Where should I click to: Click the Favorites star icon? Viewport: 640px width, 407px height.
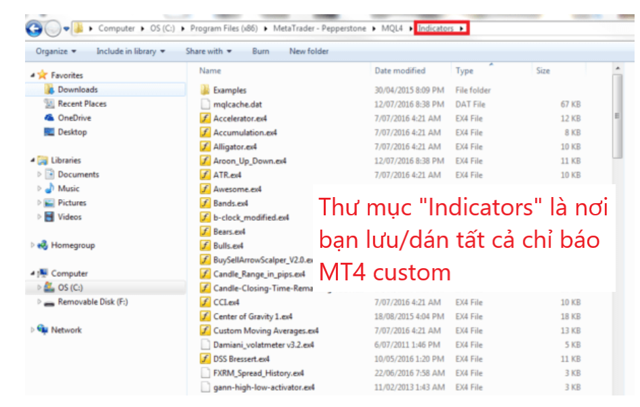[x=43, y=74]
